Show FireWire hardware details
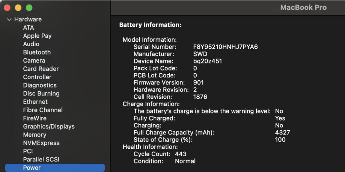Viewport: 345px width, 172px height. 35,119
